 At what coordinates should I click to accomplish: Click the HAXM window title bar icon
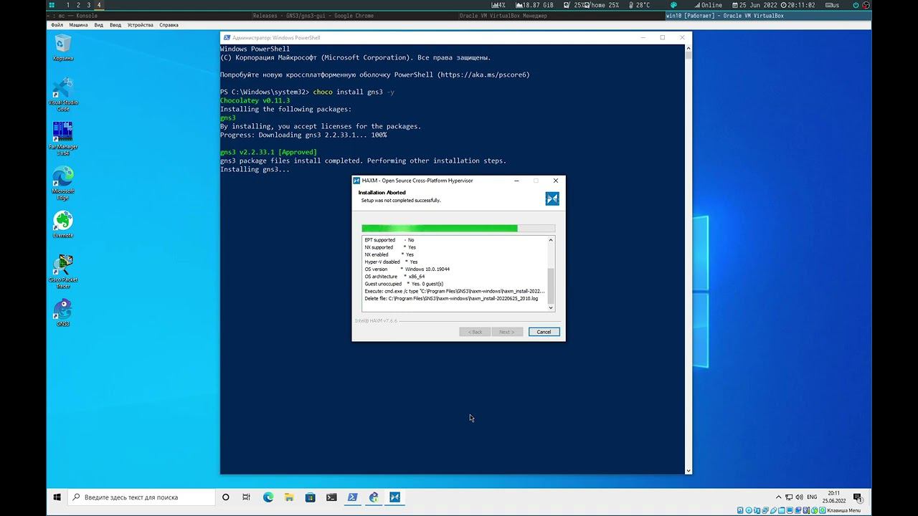pos(356,181)
